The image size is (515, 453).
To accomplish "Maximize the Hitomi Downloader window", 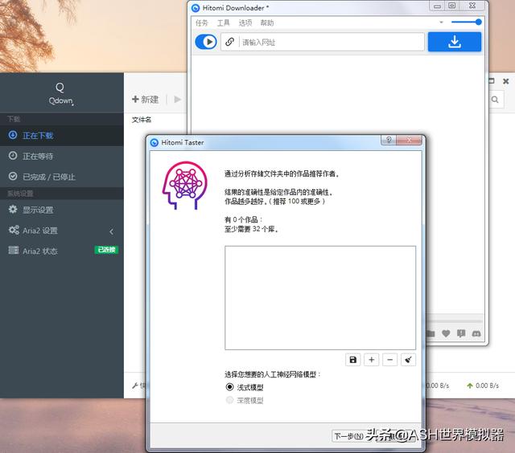I will pyautogui.click(x=452, y=6).
